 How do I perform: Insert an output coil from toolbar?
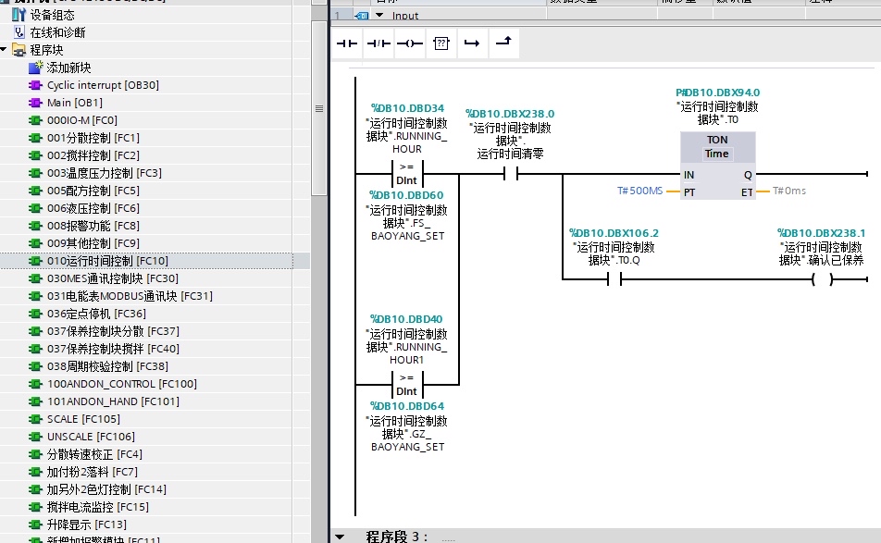(410, 43)
